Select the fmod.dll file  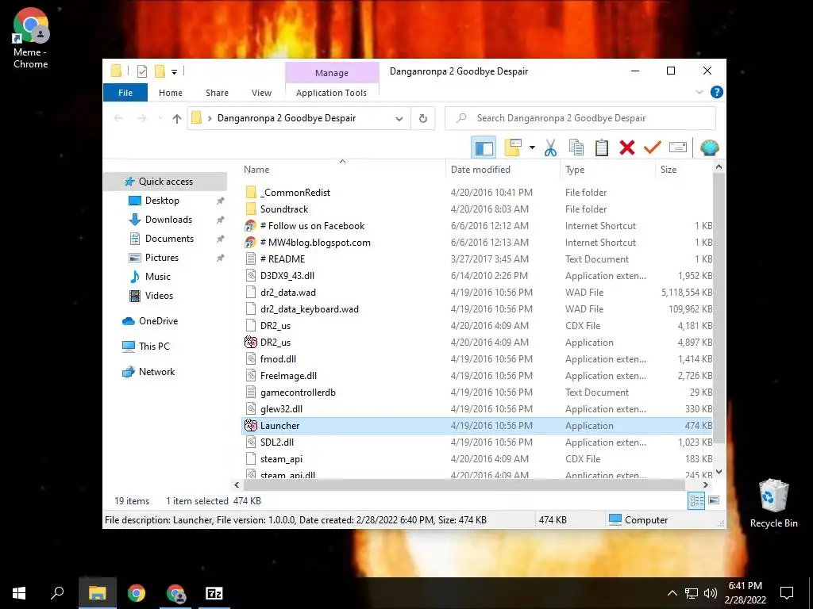477,359
